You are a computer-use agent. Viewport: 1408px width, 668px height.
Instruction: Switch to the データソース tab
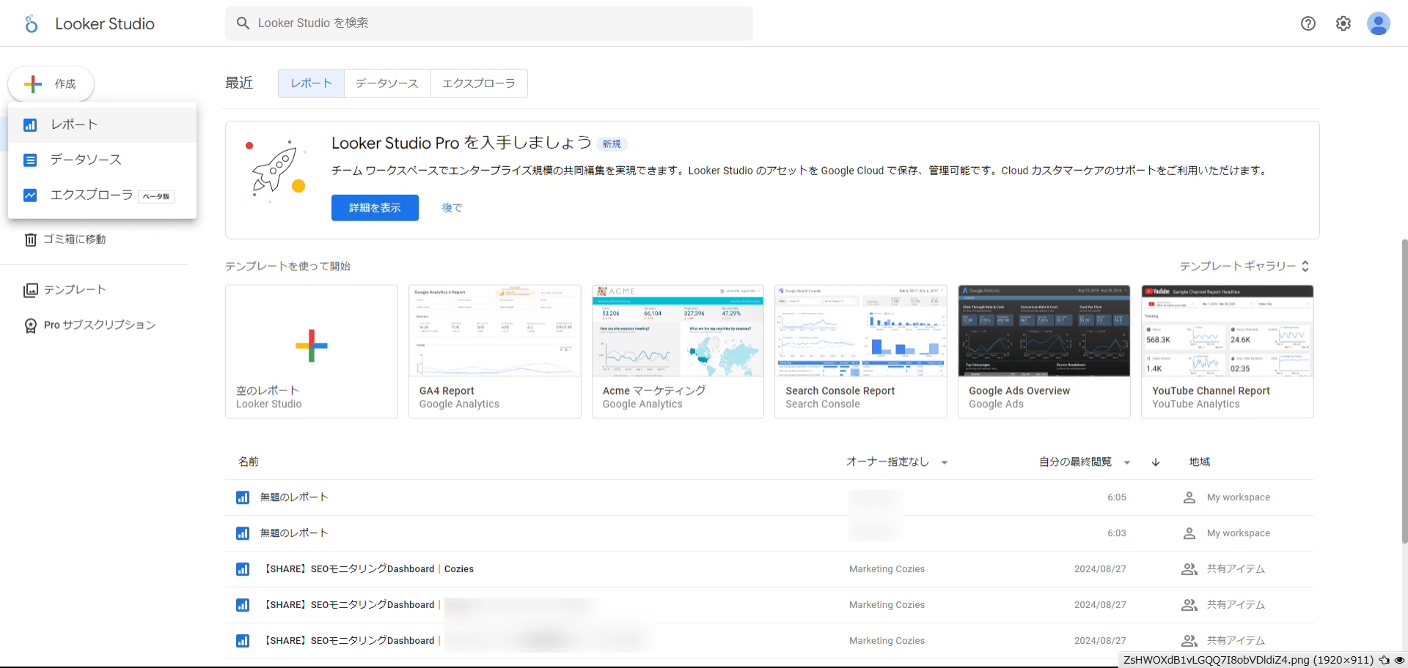tap(387, 83)
